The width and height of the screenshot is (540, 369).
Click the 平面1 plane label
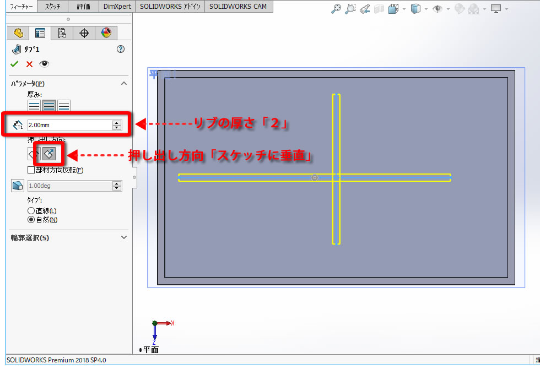tap(162, 74)
